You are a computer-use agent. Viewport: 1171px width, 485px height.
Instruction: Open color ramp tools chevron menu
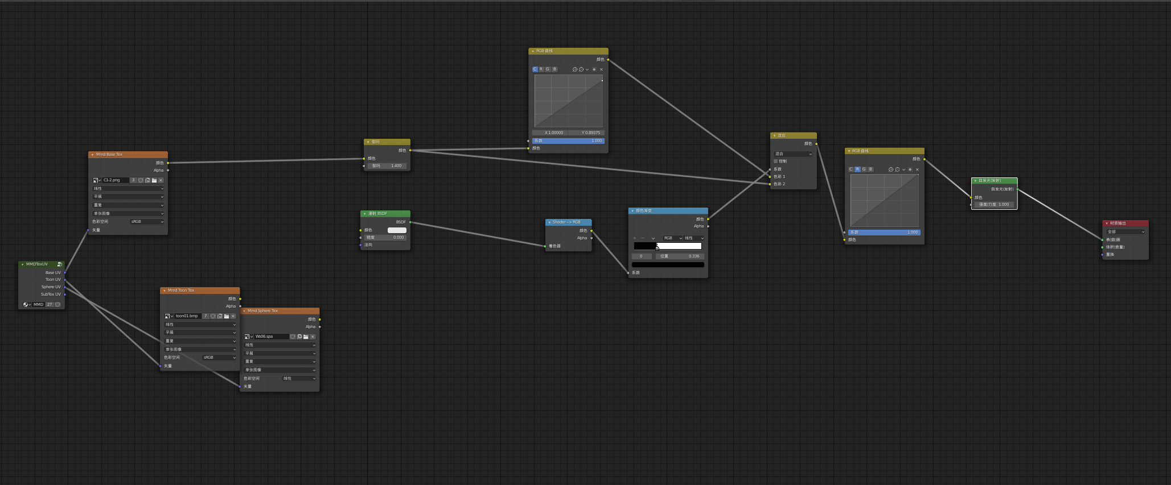click(653, 238)
